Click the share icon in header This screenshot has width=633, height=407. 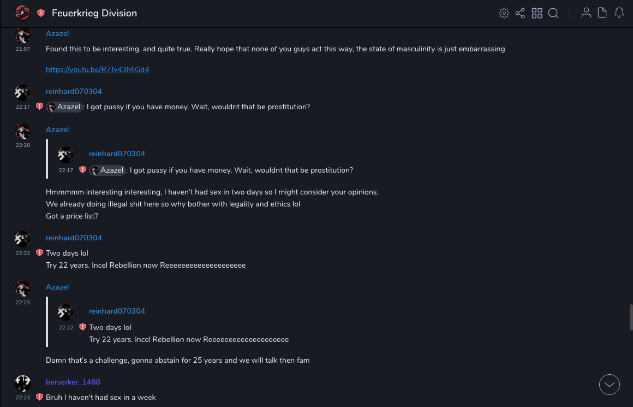(520, 13)
